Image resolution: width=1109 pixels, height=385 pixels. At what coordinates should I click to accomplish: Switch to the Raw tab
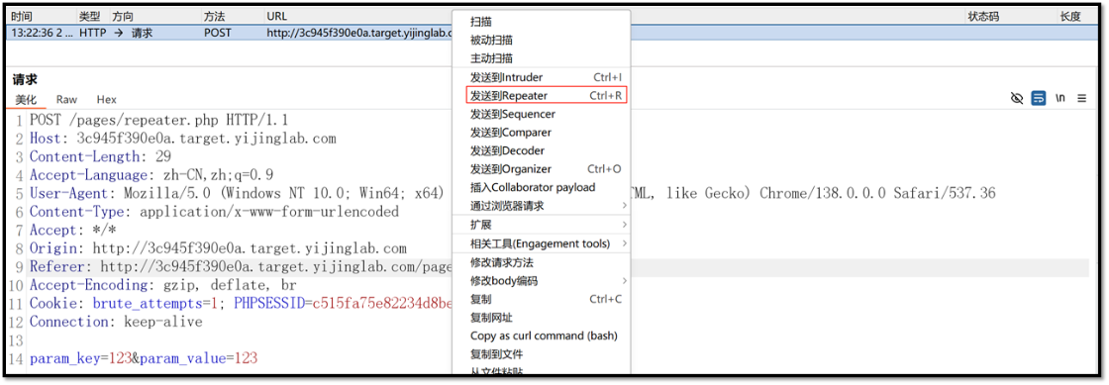click(x=66, y=100)
